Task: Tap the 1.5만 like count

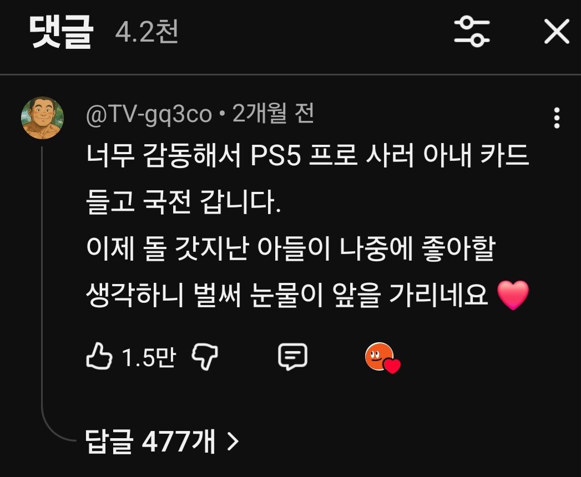Action: pos(149,357)
